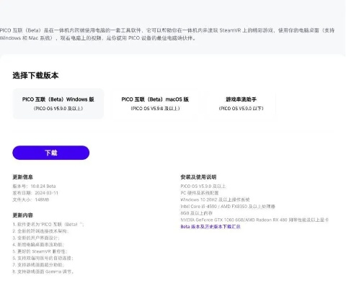
Task: Click the Windows 10 20H2 requirement line
Action: (x=215, y=199)
